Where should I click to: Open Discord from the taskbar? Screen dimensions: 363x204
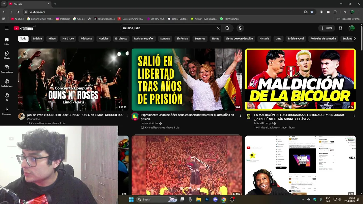[x=215, y=199]
